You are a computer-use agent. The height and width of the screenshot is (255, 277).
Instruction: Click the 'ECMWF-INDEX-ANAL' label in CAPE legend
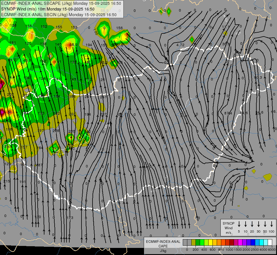tap(163, 242)
